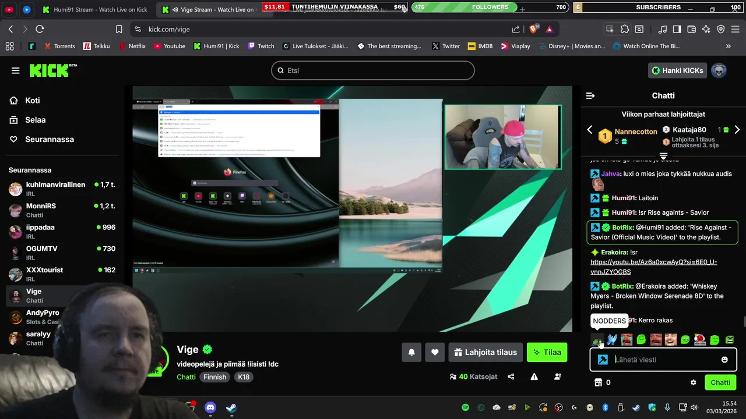This screenshot has height=419, width=746.
Task: Focus the Etsi search field
Action: point(373,70)
